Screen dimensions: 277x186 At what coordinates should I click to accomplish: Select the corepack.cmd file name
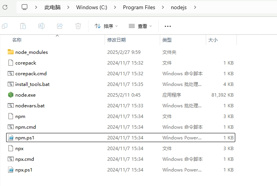point(31,73)
